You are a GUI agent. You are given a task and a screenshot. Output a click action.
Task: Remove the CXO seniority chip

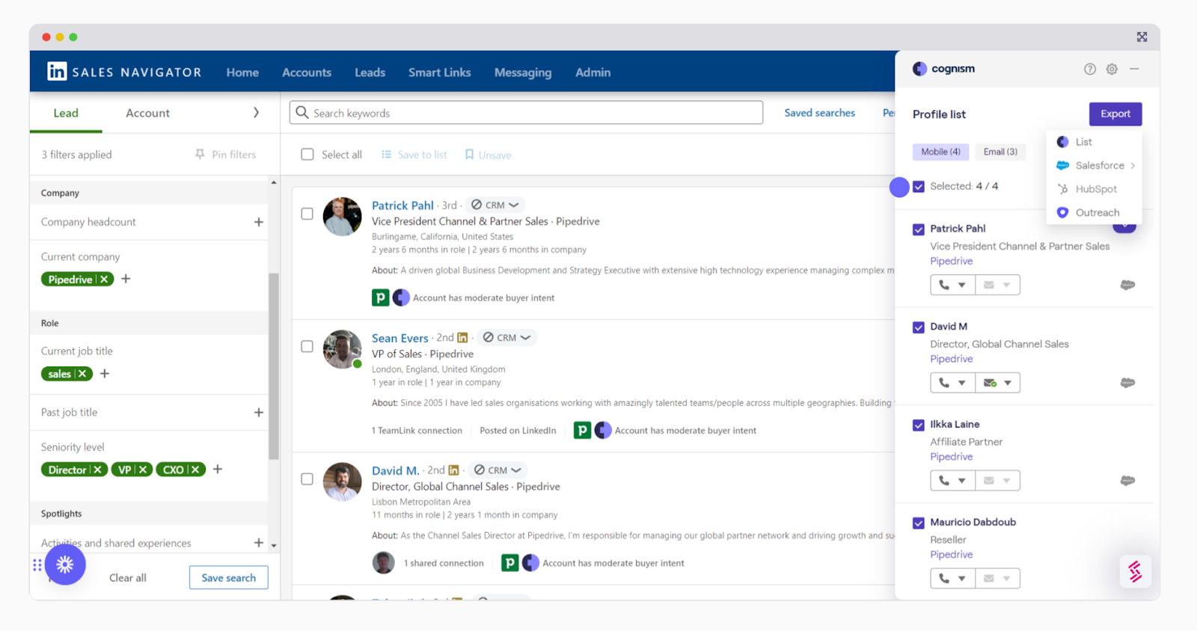coord(195,470)
